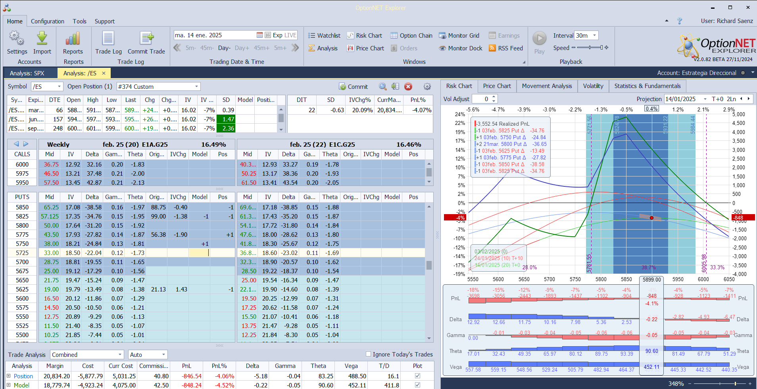Image resolution: width=757 pixels, height=389 pixels.
Task: Open the Analysis window from ribbon
Action: tap(323, 48)
